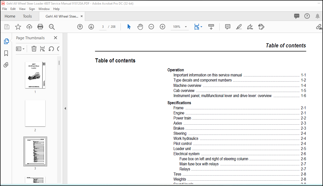Screen dimensions: 323x186
Task: Select blank page 2 thumbnail
Action: click(x=35, y=113)
